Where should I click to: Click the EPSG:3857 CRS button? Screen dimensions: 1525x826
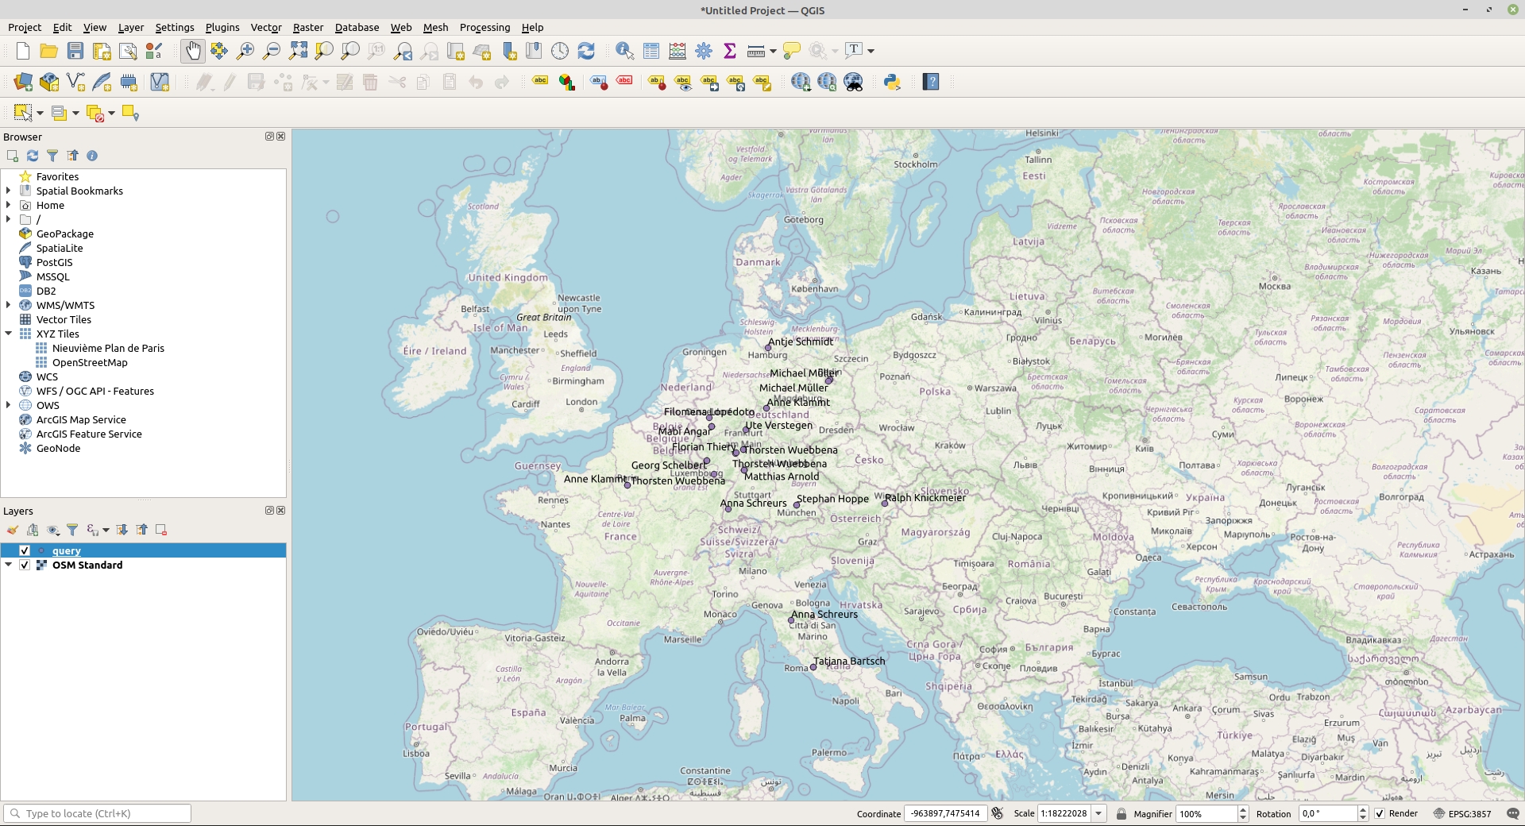click(1462, 813)
